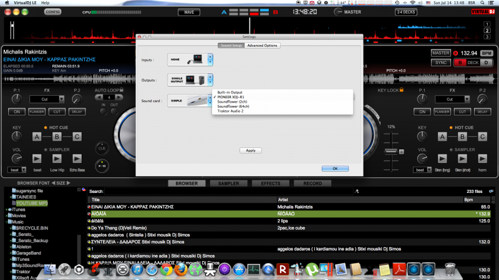Switch to the Advanced Options tab
The height and width of the screenshot is (280, 499).
[x=262, y=45]
